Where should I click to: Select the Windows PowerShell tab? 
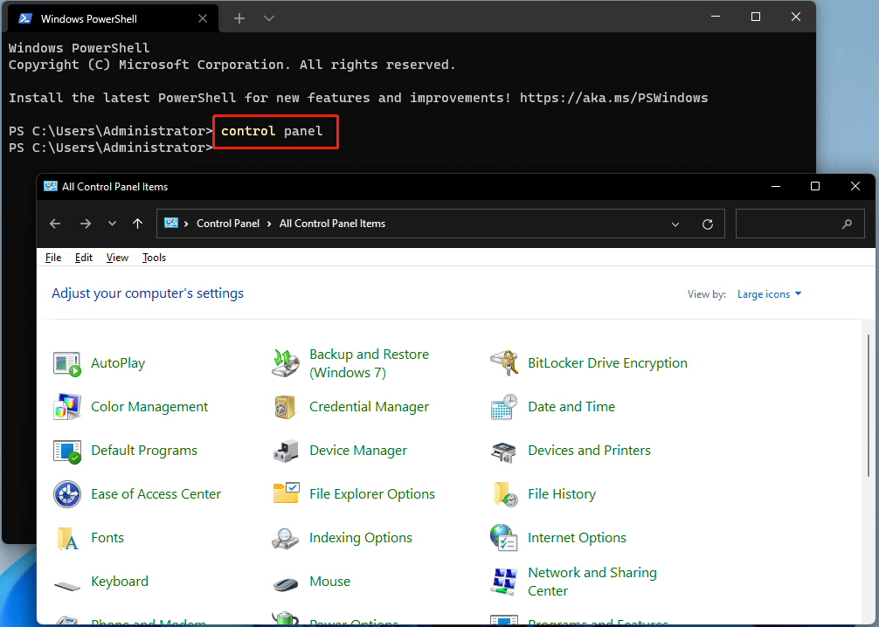pyautogui.click(x=114, y=18)
